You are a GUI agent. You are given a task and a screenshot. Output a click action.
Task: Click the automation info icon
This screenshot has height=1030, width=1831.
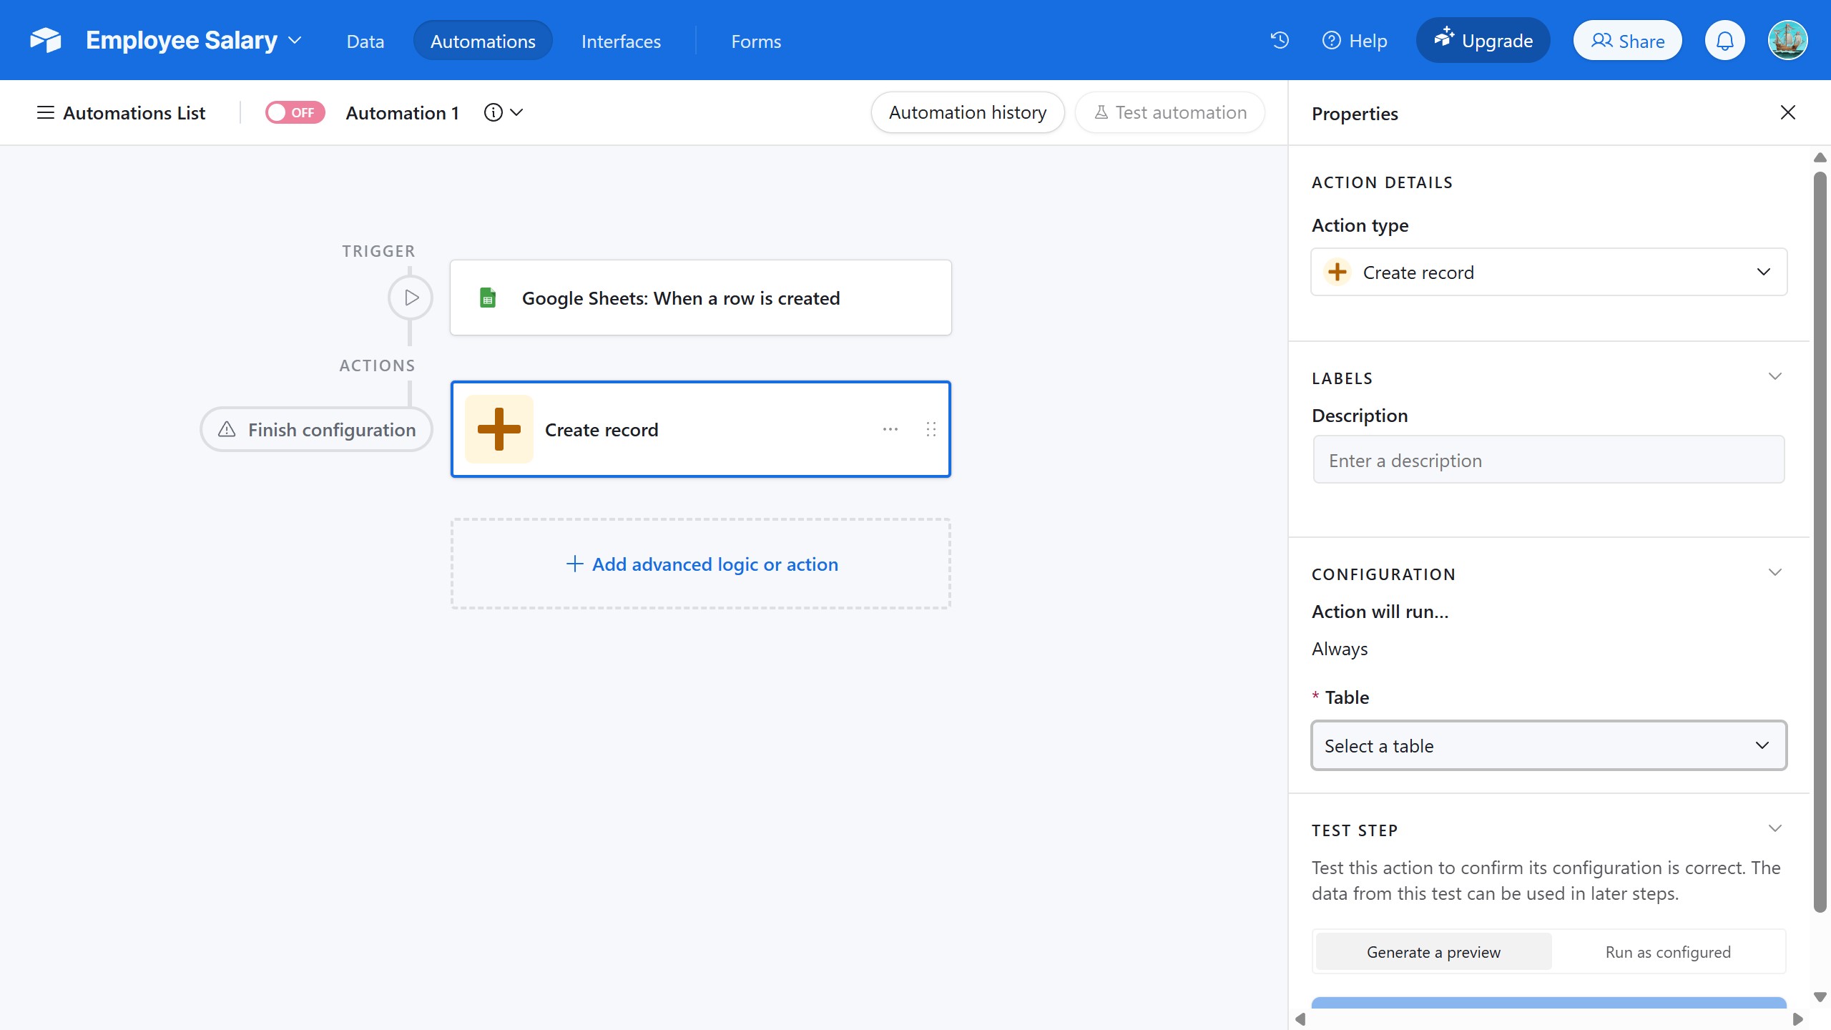pos(493,112)
